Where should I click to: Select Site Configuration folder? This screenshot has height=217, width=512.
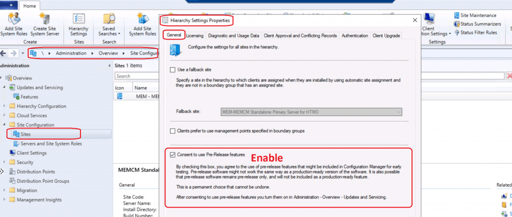coord(31,124)
